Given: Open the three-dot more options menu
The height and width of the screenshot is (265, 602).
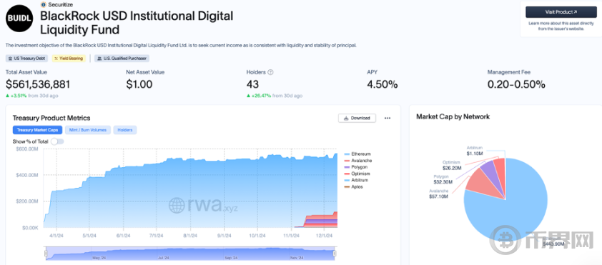Looking at the screenshot, I should (388, 118).
